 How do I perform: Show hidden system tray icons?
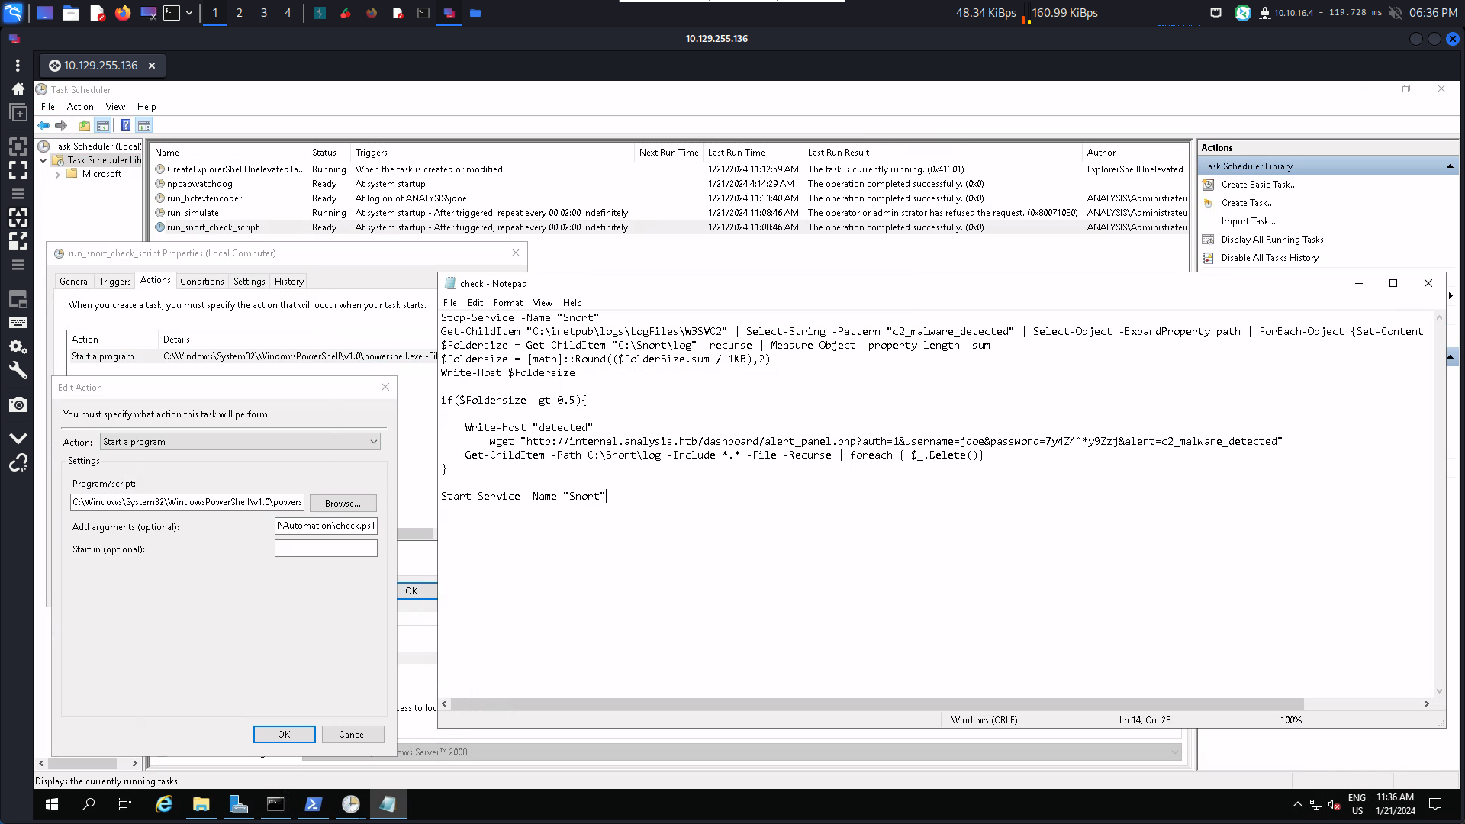click(1297, 804)
